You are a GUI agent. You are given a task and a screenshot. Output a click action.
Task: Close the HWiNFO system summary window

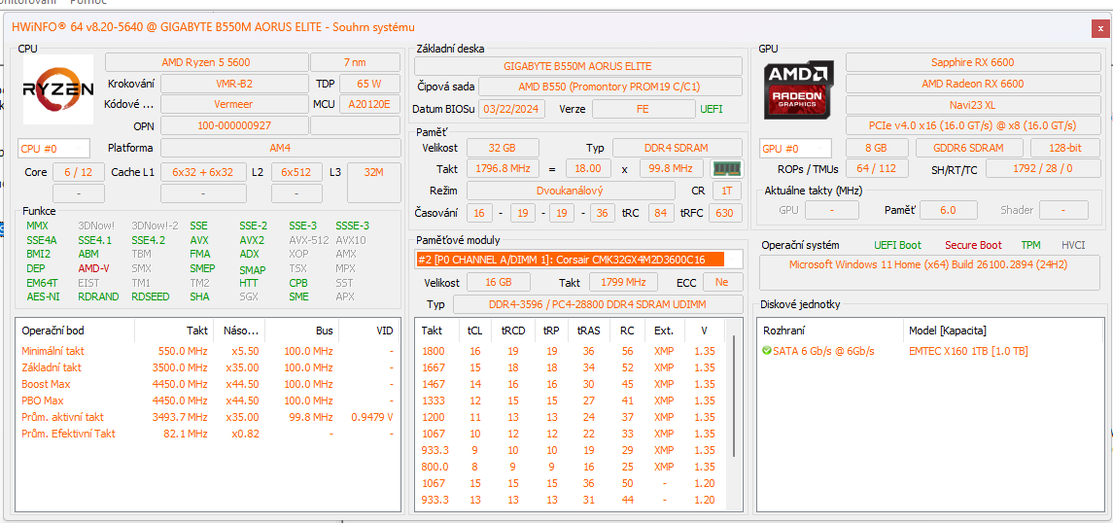tap(1101, 27)
